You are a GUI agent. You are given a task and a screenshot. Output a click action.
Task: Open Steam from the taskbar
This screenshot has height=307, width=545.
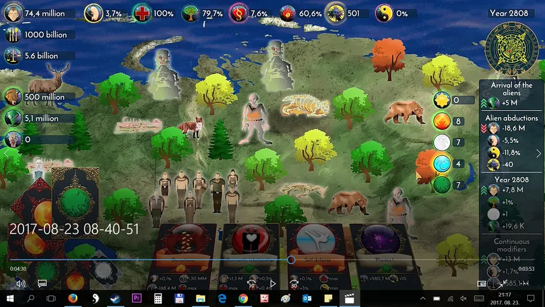pyautogui.click(x=115, y=299)
